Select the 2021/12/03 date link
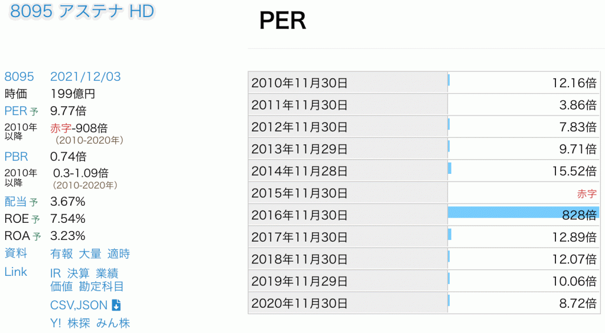The width and height of the screenshot is (605, 333). [x=85, y=77]
